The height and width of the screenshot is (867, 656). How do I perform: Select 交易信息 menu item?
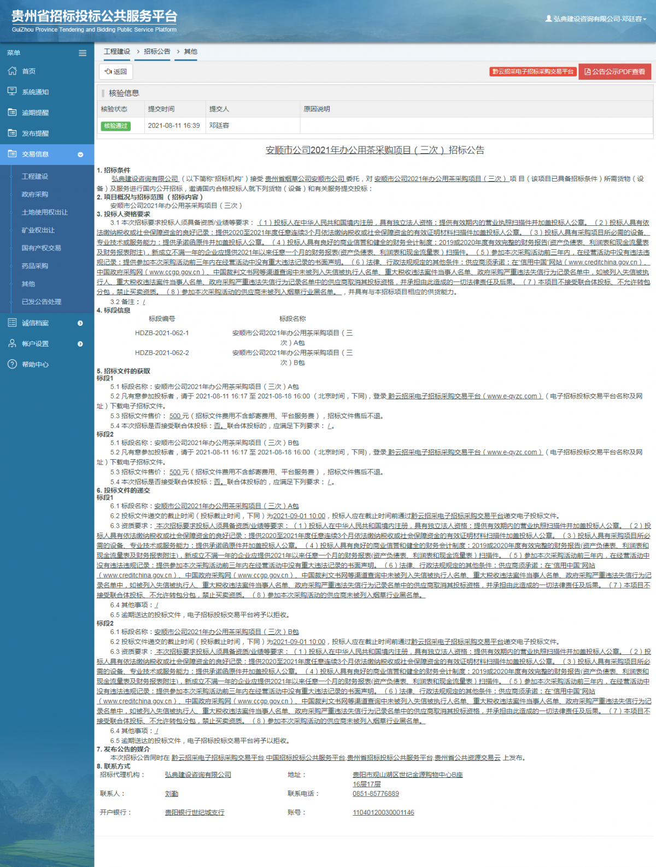[47, 154]
